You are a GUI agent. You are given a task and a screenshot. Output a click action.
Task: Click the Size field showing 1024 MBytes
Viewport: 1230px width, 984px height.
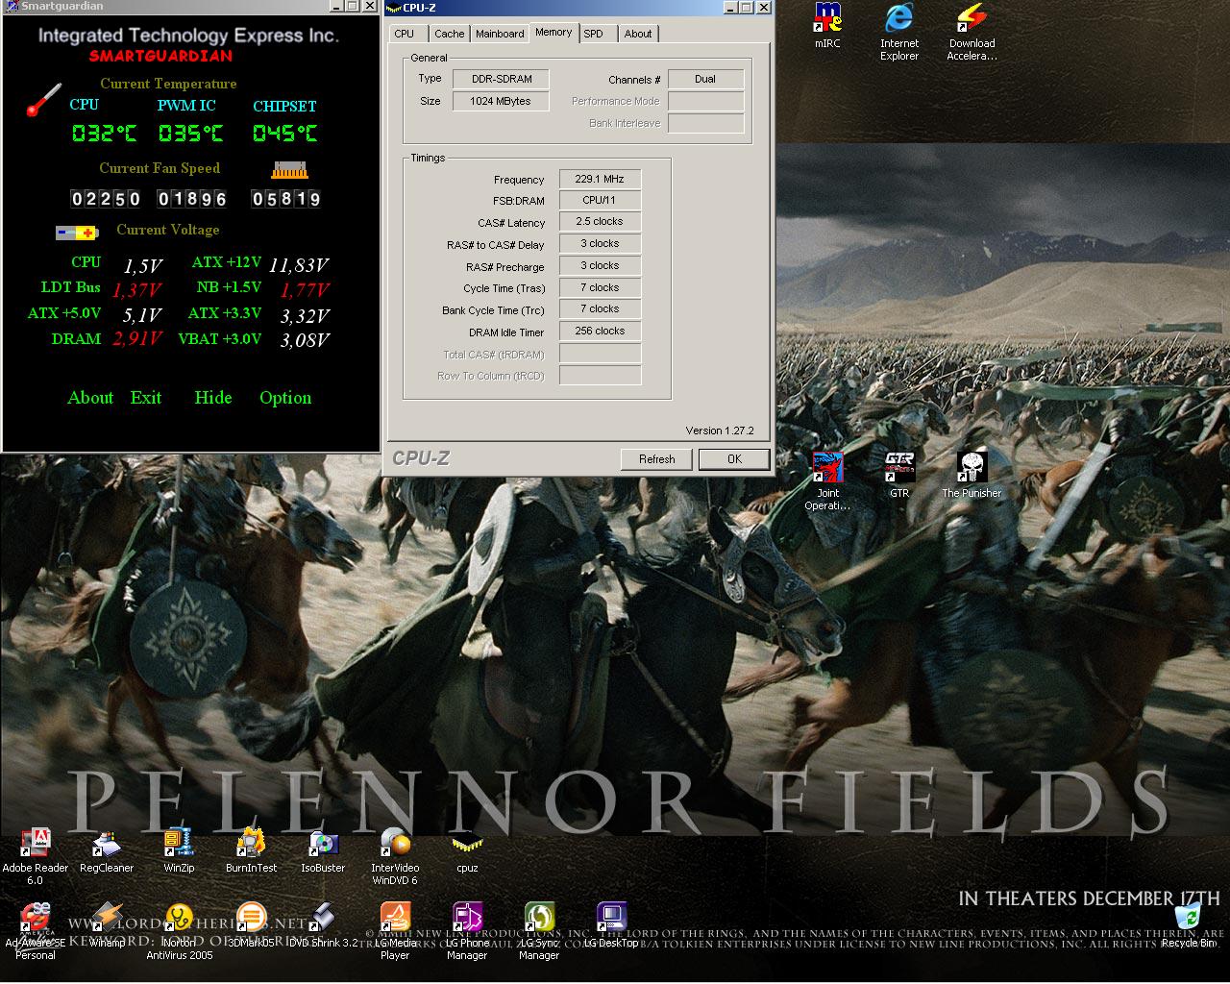click(501, 101)
